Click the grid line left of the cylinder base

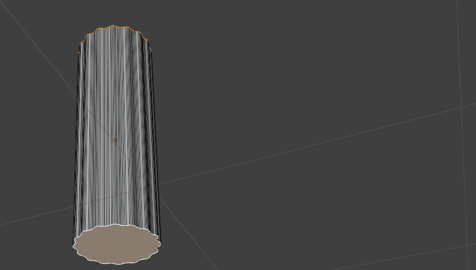(x=36, y=216)
